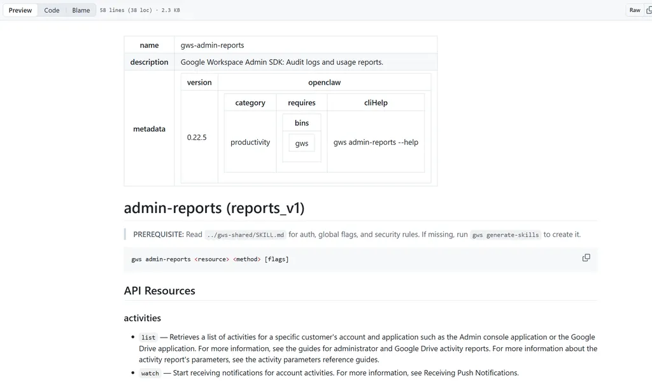Click the 'list' method code label
Viewport: 652px width, 384px height.
tap(148, 337)
